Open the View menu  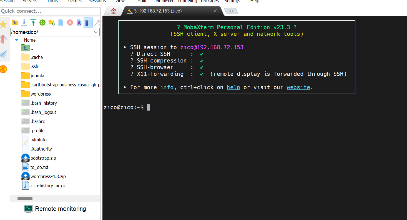(x=120, y=1)
